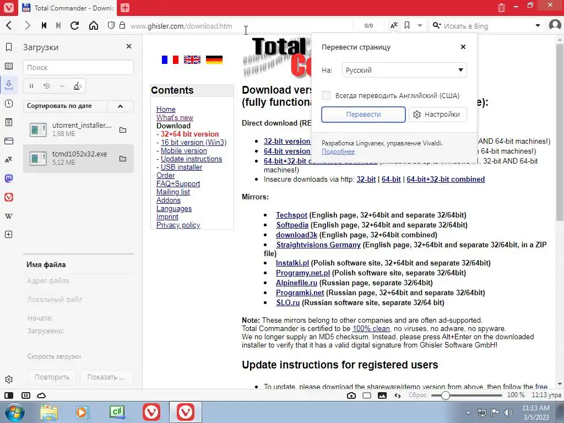This screenshot has height=423, width=564.
Task: Open the History panel clock icon
Action: pyautogui.click(x=9, y=104)
